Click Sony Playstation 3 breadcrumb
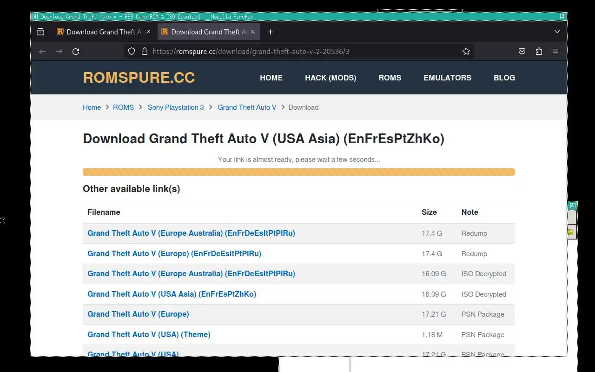This screenshot has height=372, width=595. coord(176,107)
